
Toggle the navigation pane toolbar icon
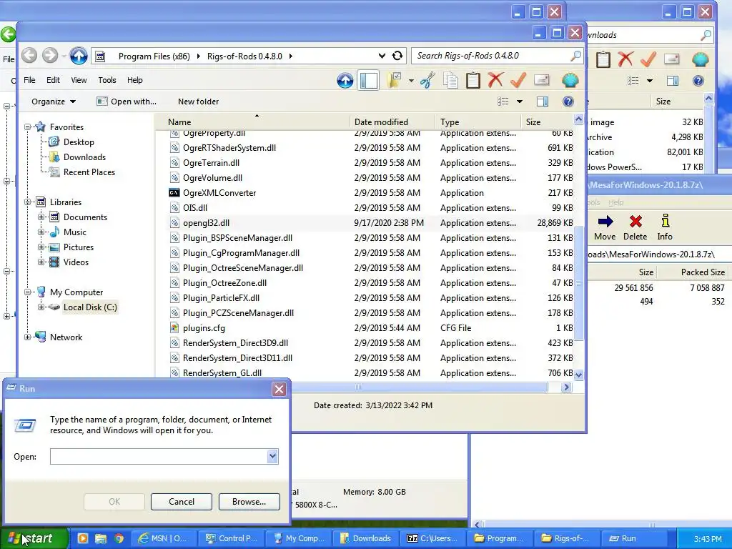[x=368, y=80]
